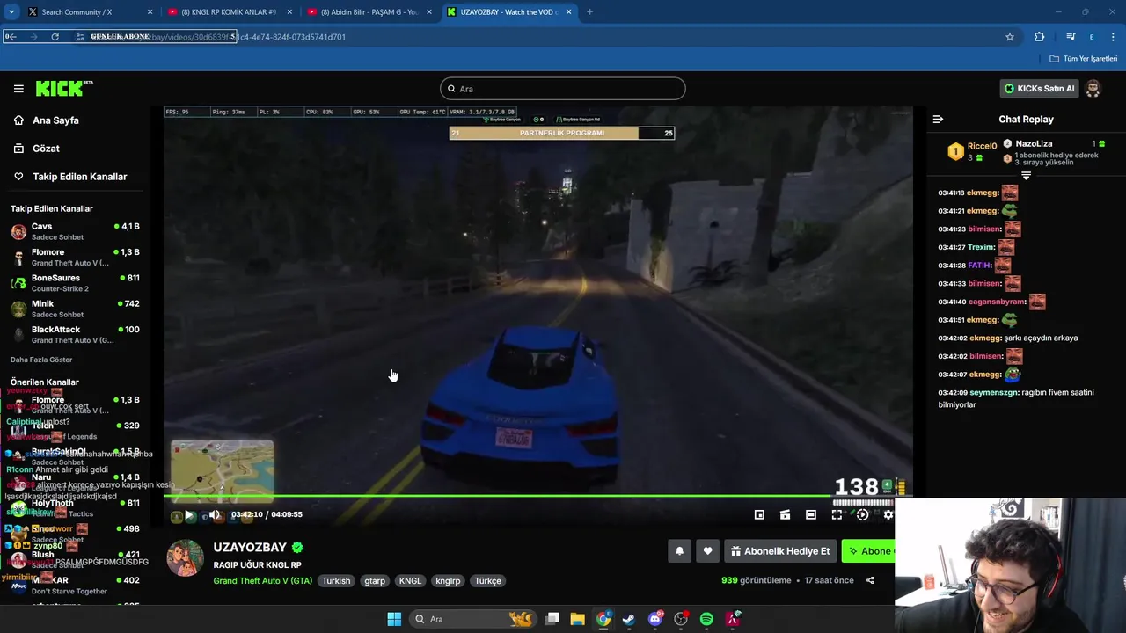Bookmark this page with star
Image resolution: width=1126 pixels, height=633 pixels.
click(1010, 37)
